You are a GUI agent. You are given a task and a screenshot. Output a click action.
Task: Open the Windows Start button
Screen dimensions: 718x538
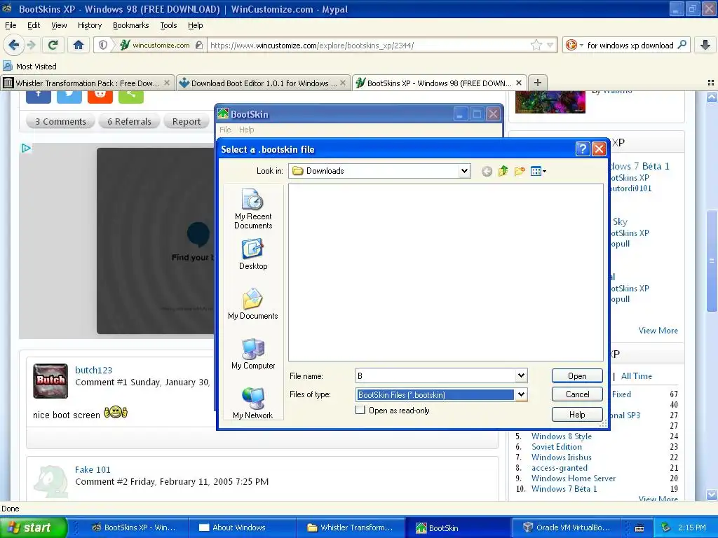click(x=33, y=527)
